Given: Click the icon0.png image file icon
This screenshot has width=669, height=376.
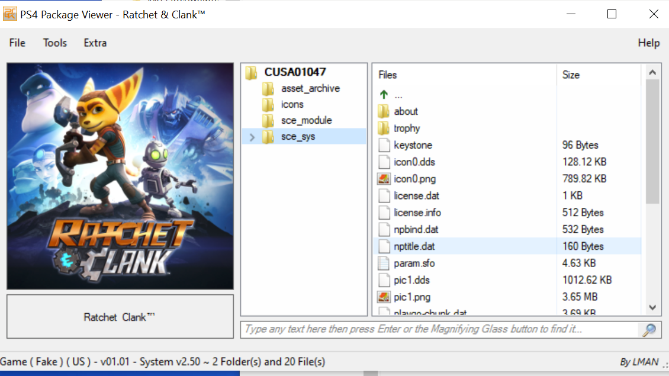Looking at the screenshot, I should pyautogui.click(x=384, y=179).
